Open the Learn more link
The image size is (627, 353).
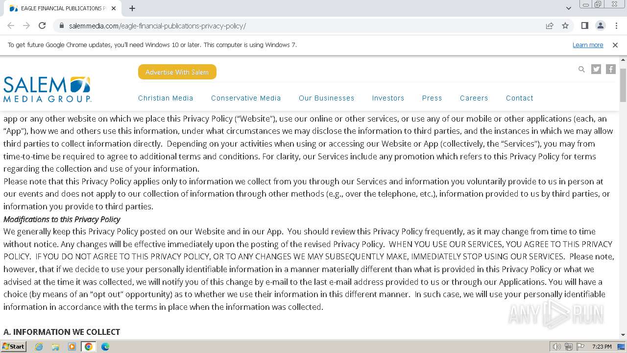pyautogui.click(x=588, y=45)
